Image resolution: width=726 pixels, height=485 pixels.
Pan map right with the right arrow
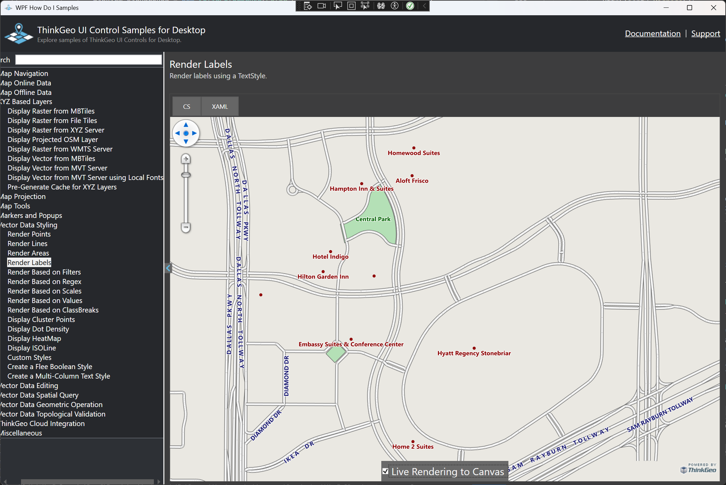pos(195,133)
